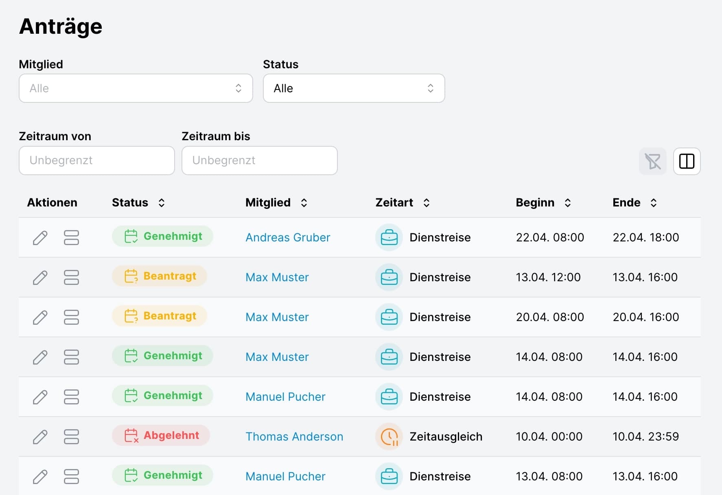Click the 10.04. 00:00 begin time cell
The image size is (722, 495).
tap(549, 436)
